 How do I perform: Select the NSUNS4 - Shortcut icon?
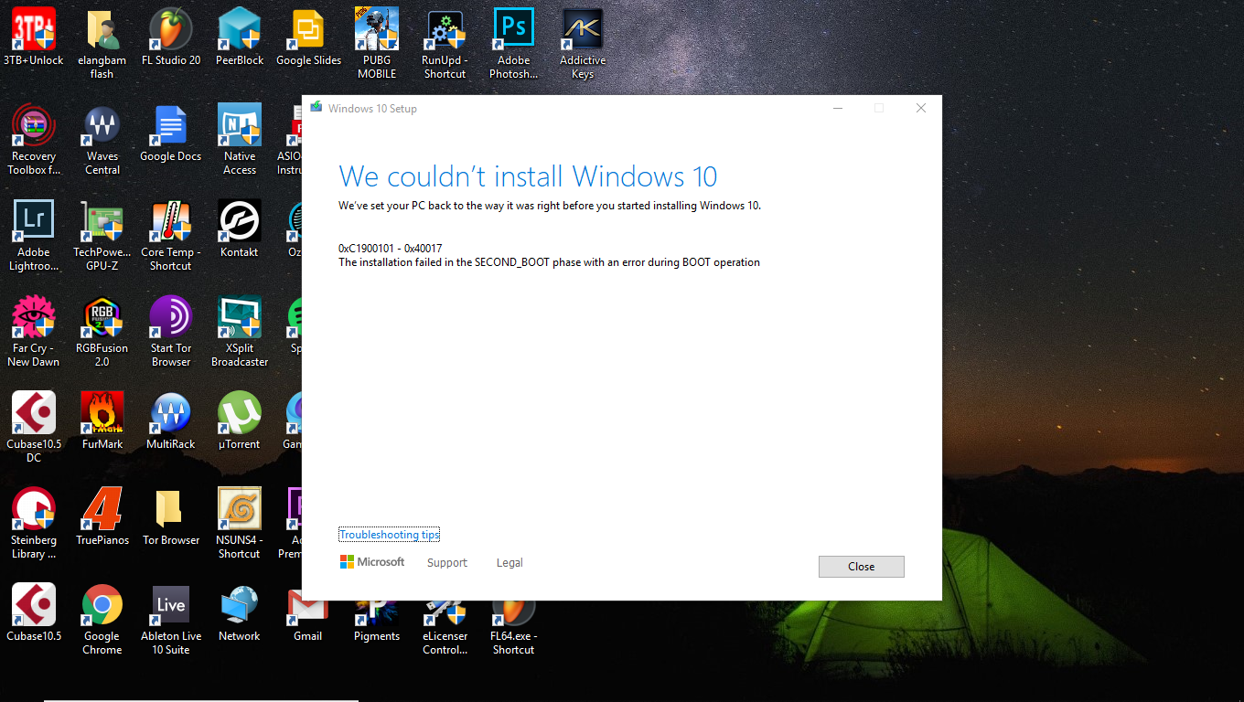[x=240, y=524]
